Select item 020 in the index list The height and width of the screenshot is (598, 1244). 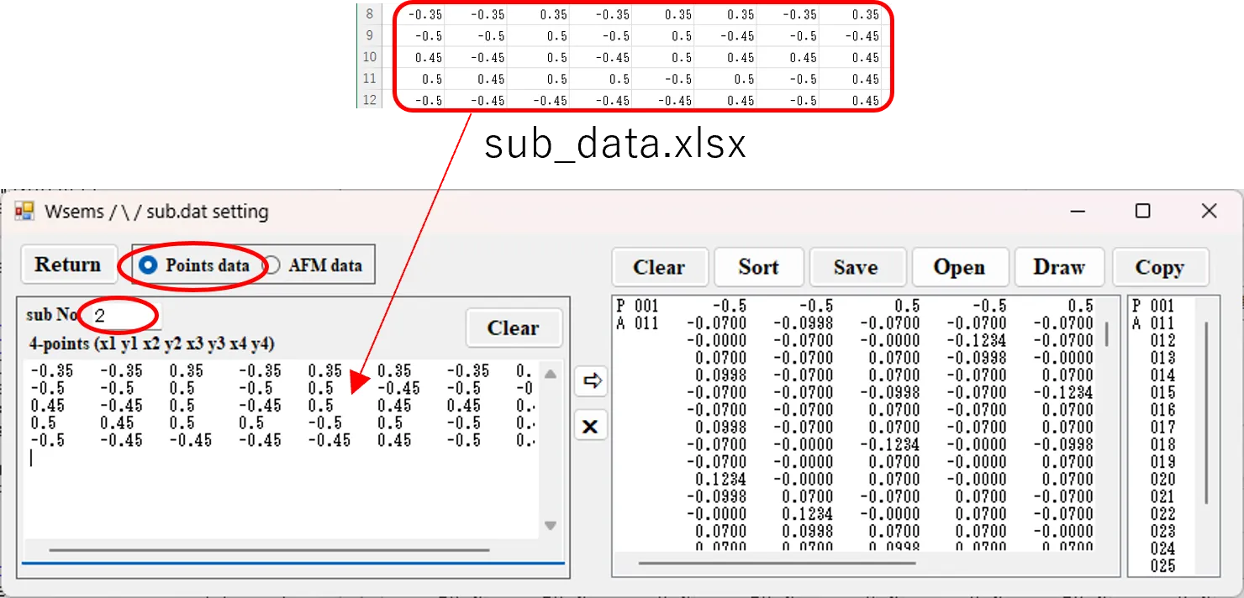(1162, 480)
